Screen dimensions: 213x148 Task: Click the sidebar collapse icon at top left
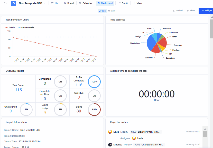click(x=5, y=3)
